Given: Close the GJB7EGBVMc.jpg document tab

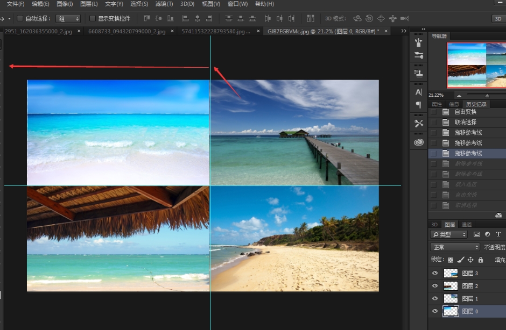Looking at the screenshot, I should click(x=386, y=31).
